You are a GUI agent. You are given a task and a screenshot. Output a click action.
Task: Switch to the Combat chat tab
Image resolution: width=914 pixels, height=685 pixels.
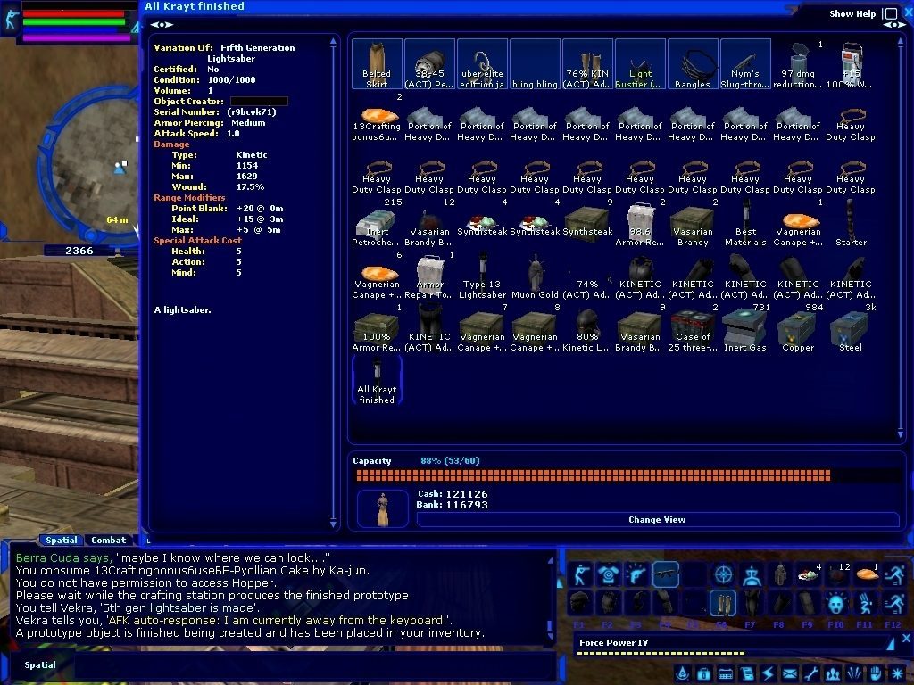click(108, 540)
